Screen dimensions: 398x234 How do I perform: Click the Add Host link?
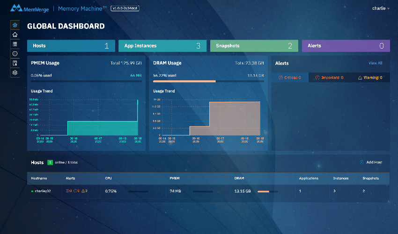coord(374,162)
